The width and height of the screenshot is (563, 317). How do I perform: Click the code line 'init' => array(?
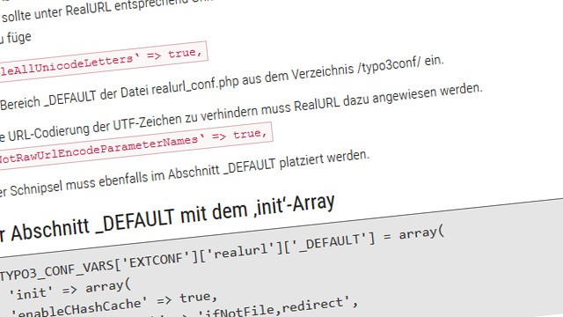70,291
